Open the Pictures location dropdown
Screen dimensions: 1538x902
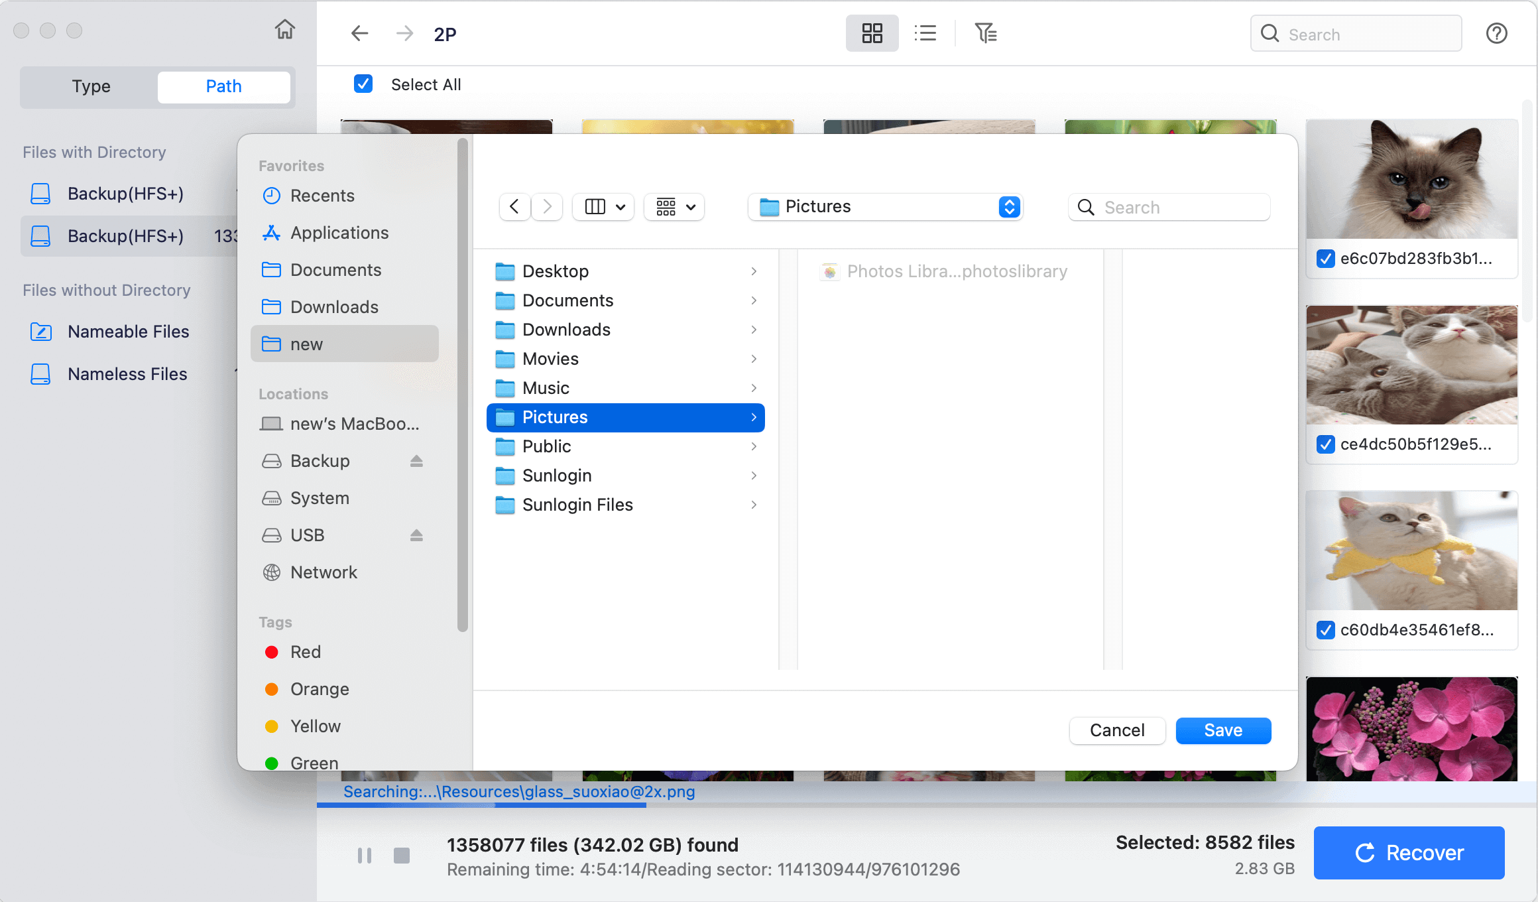pos(885,207)
